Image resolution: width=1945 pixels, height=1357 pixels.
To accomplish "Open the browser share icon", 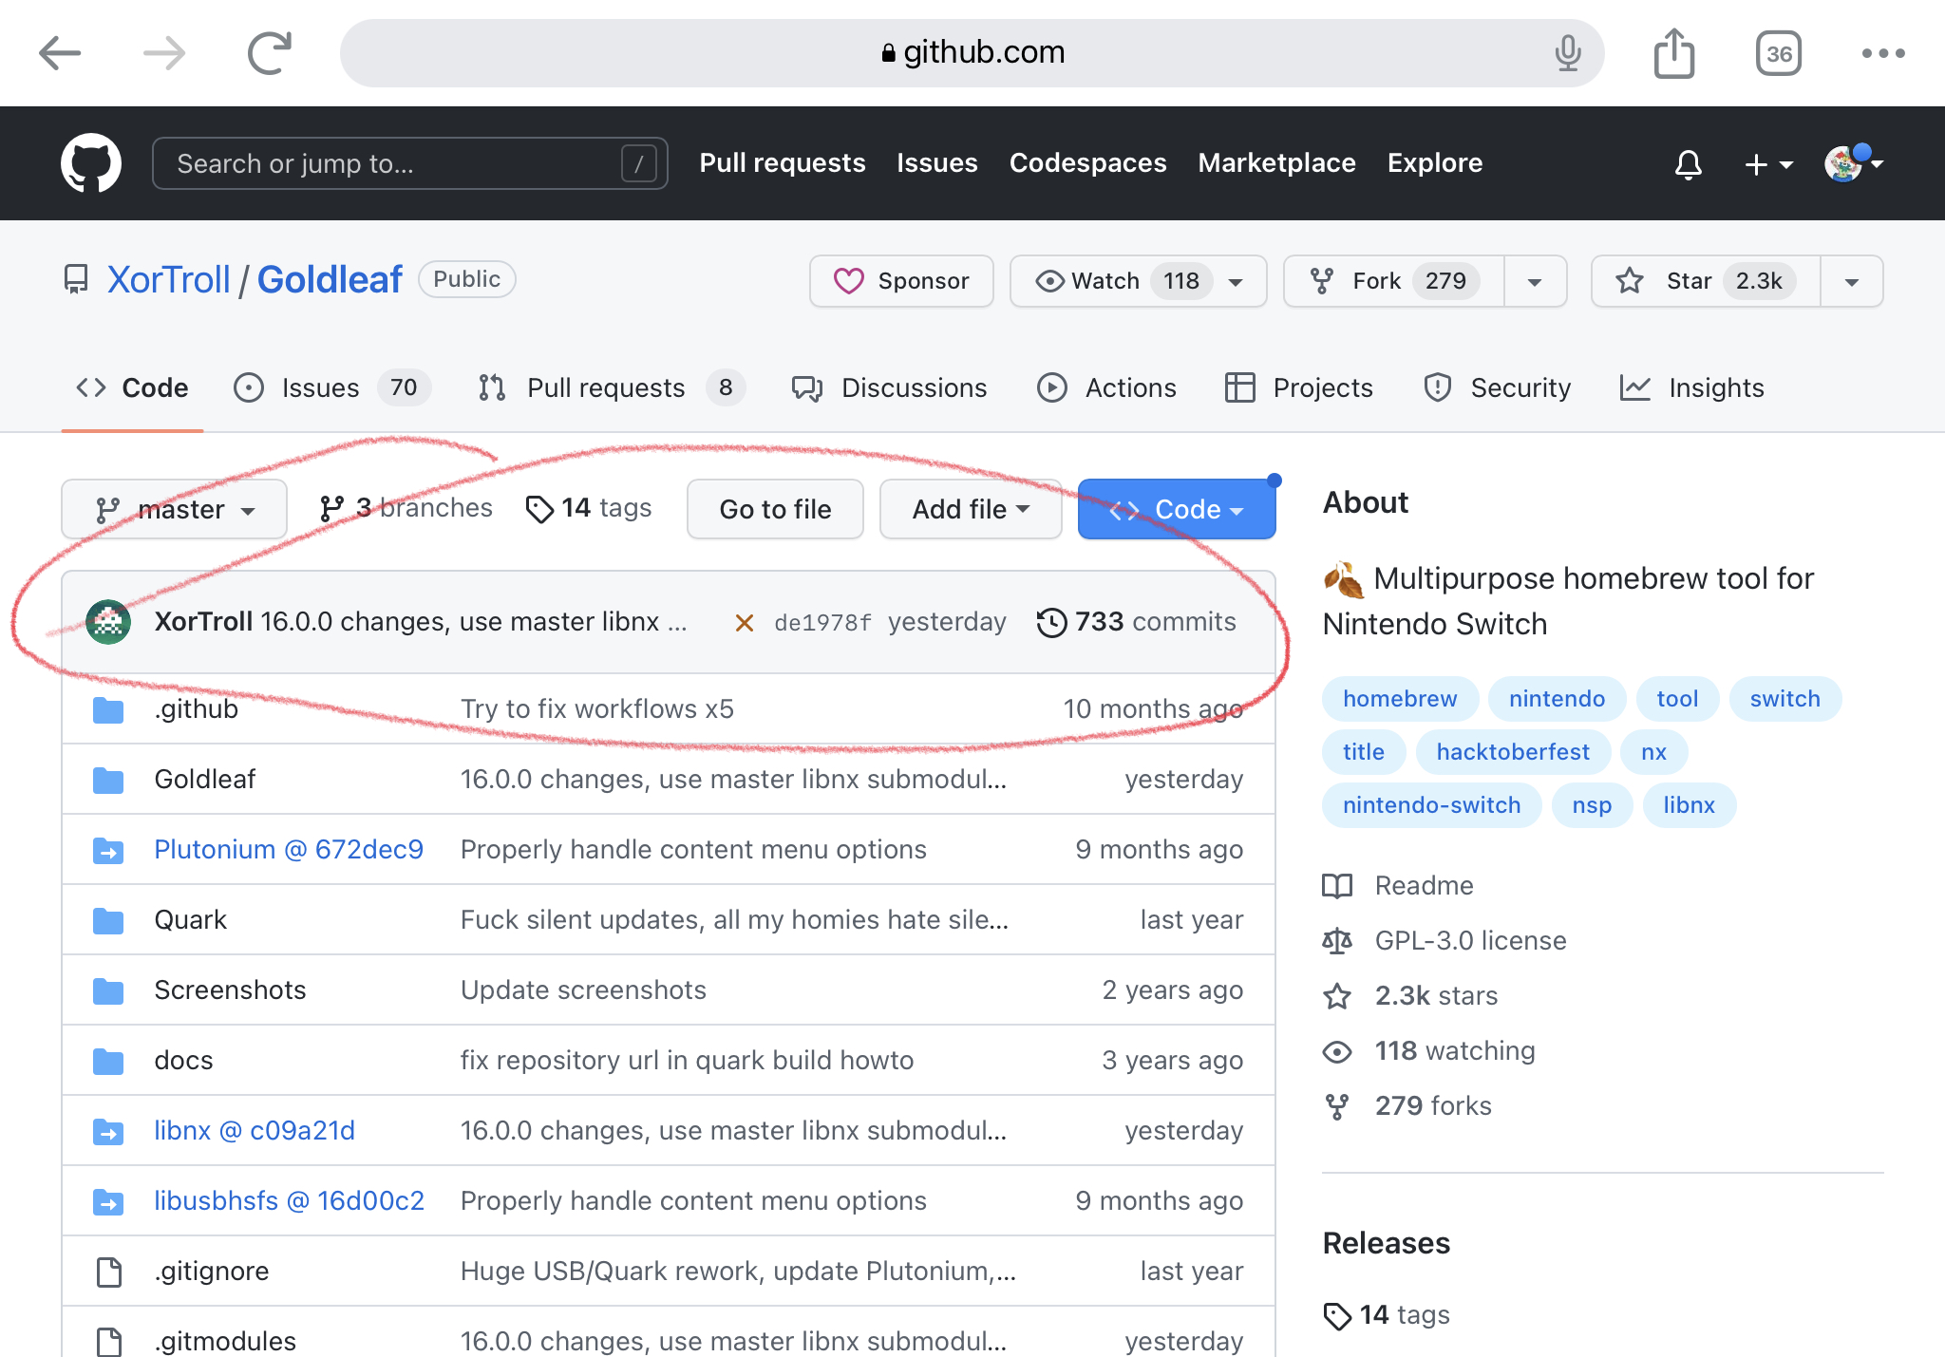I will (x=1674, y=53).
